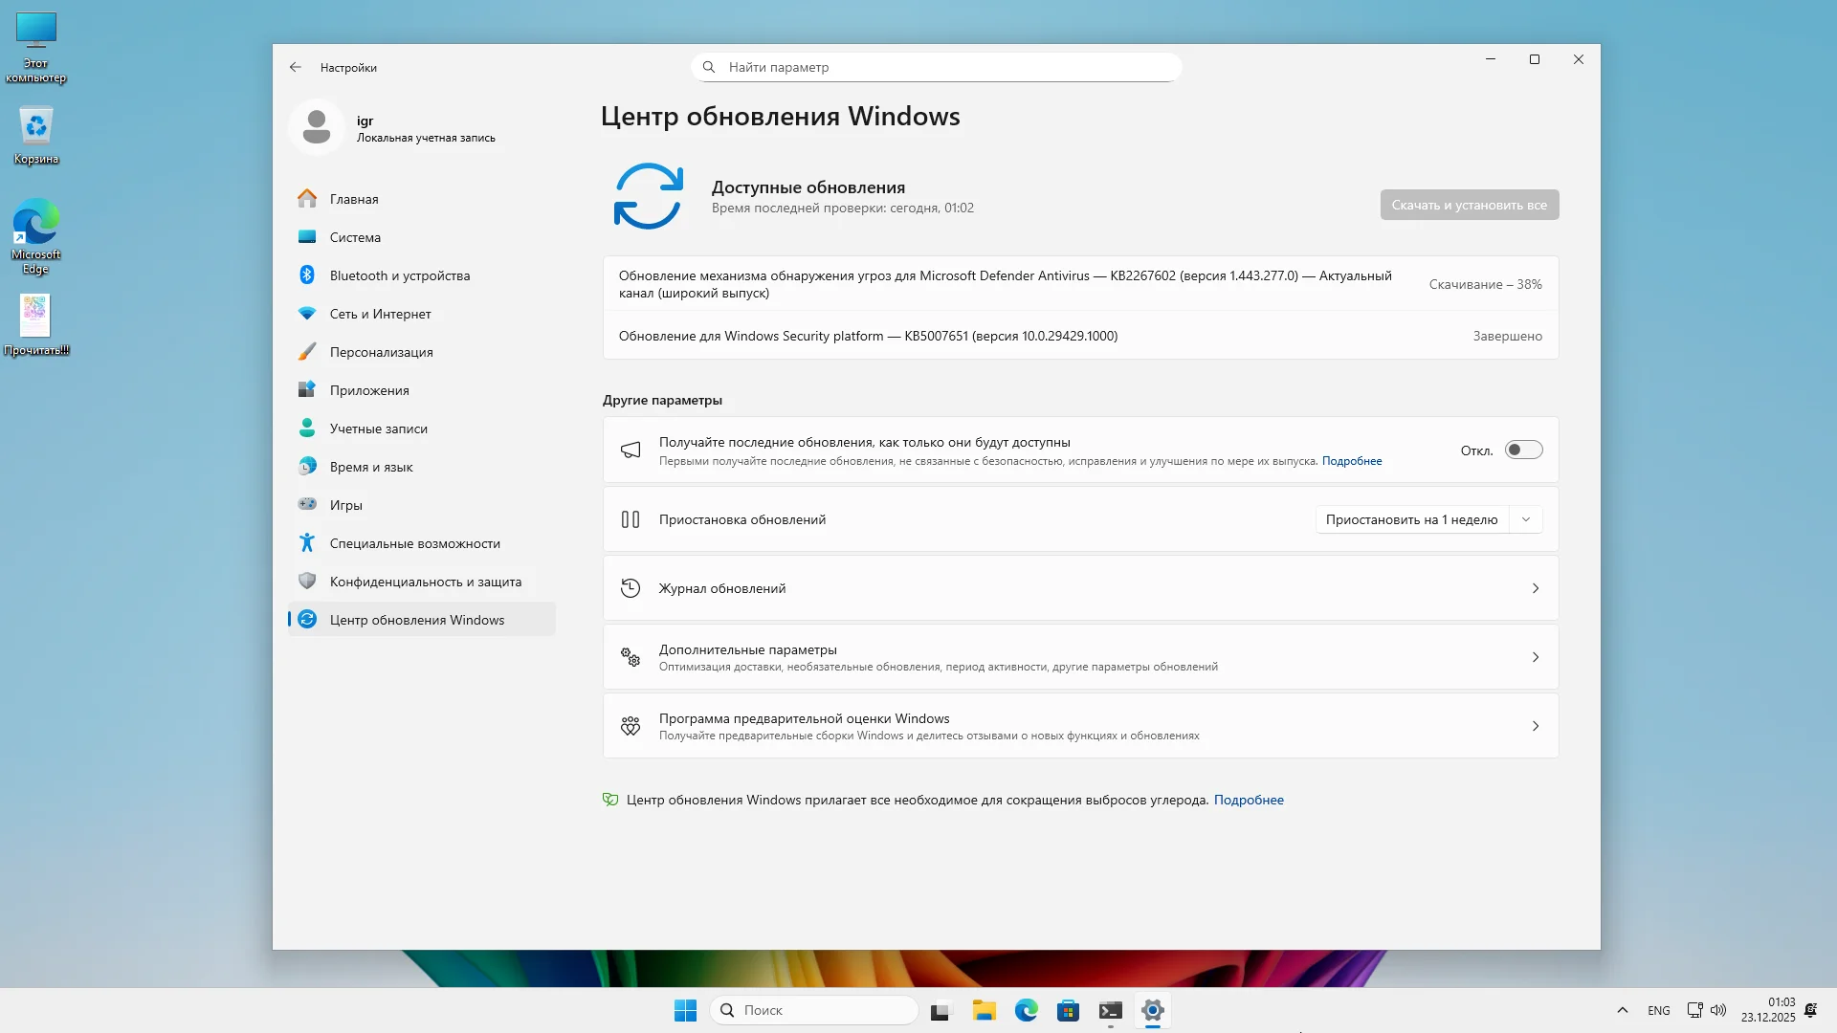Click Приостановить на 1 неделю button
Viewport: 1837px width, 1033px height.
1411,519
